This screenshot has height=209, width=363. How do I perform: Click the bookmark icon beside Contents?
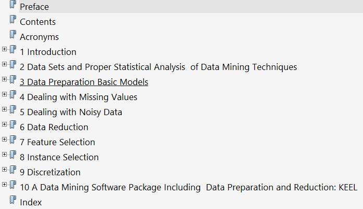pos(13,21)
